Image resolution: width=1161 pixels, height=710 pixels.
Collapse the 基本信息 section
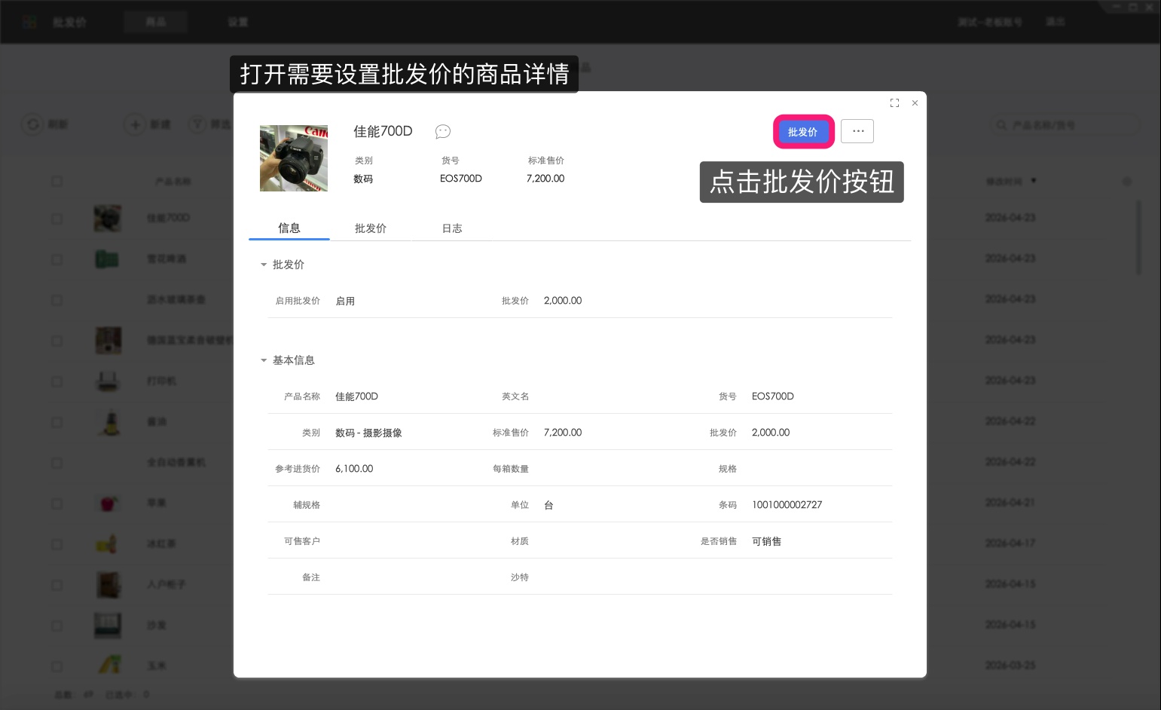click(x=264, y=360)
